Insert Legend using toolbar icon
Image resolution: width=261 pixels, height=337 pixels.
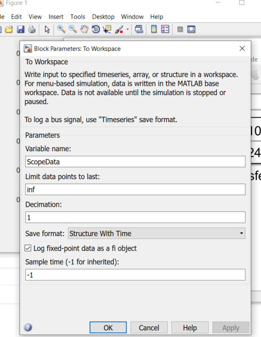click(x=165, y=29)
